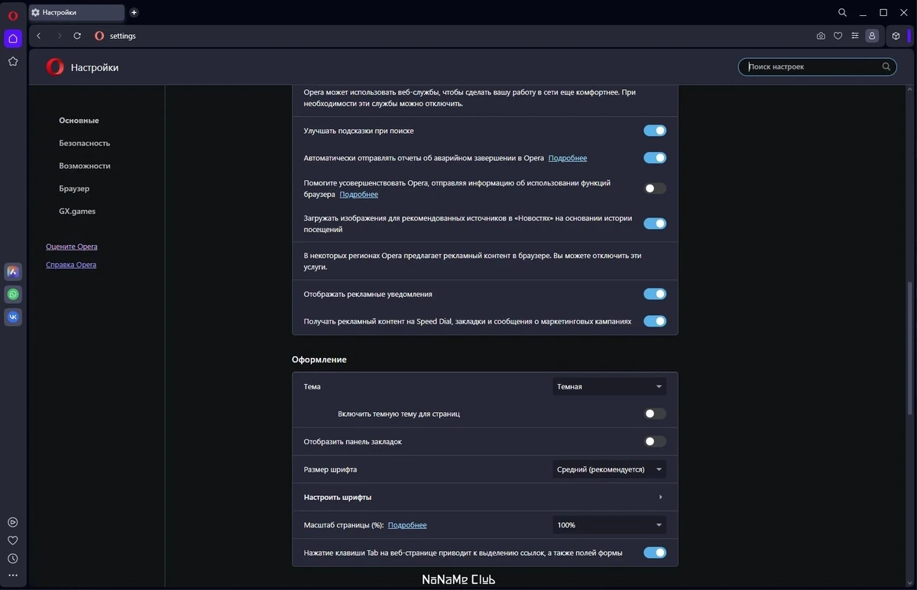The height and width of the screenshot is (590, 917).
Task: Click the Opera logo menu button
Action: click(x=13, y=15)
